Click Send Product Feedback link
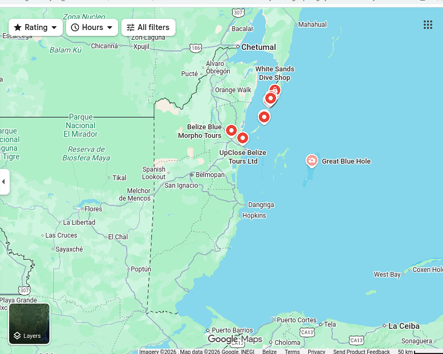The image size is (443, 354). pos(361,352)
